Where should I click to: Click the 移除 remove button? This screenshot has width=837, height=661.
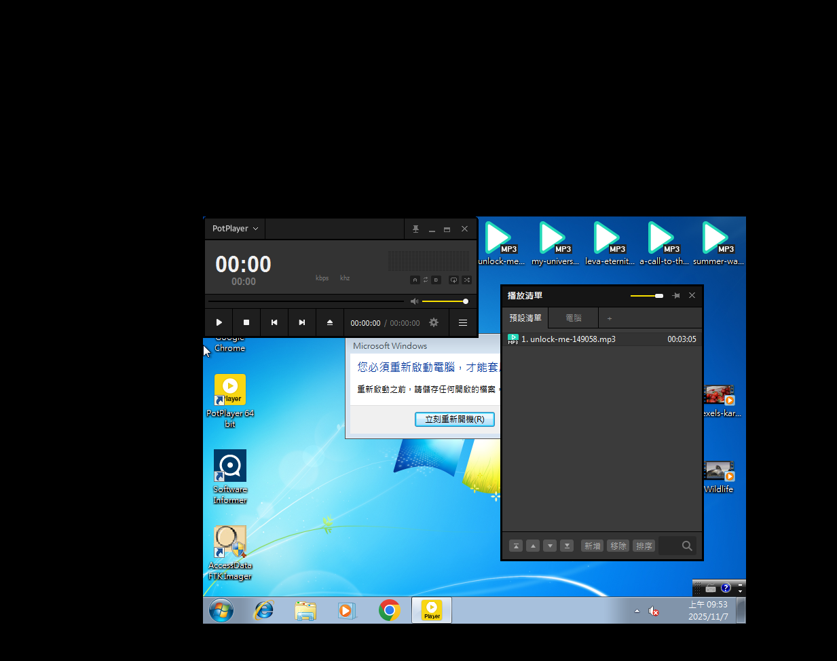point(618,546)
